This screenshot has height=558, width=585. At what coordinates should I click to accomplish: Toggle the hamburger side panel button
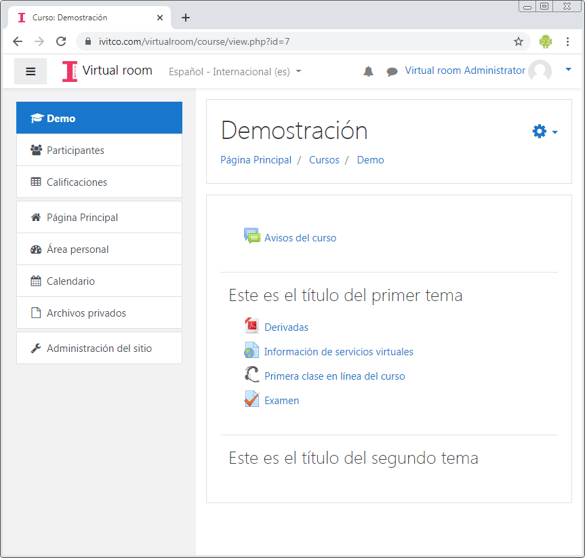click(x=31, y=71)
